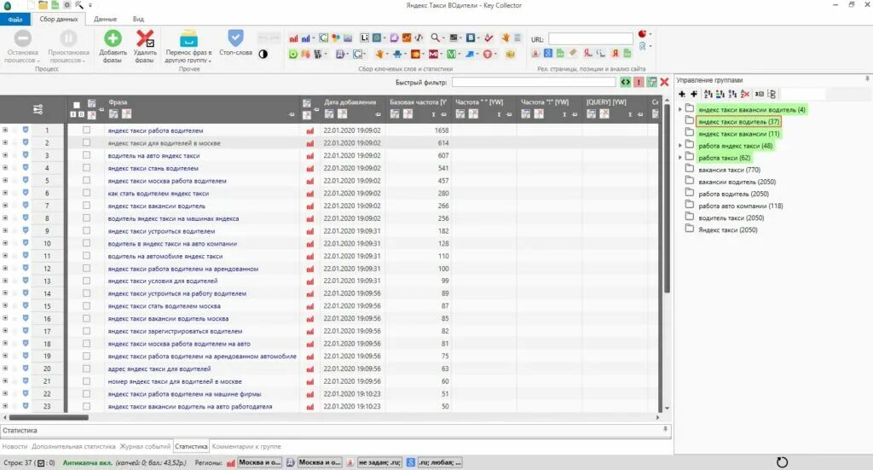Click Москва и о... region button beside Wordstat icon
873x470 pixels.
click(259, 462)
